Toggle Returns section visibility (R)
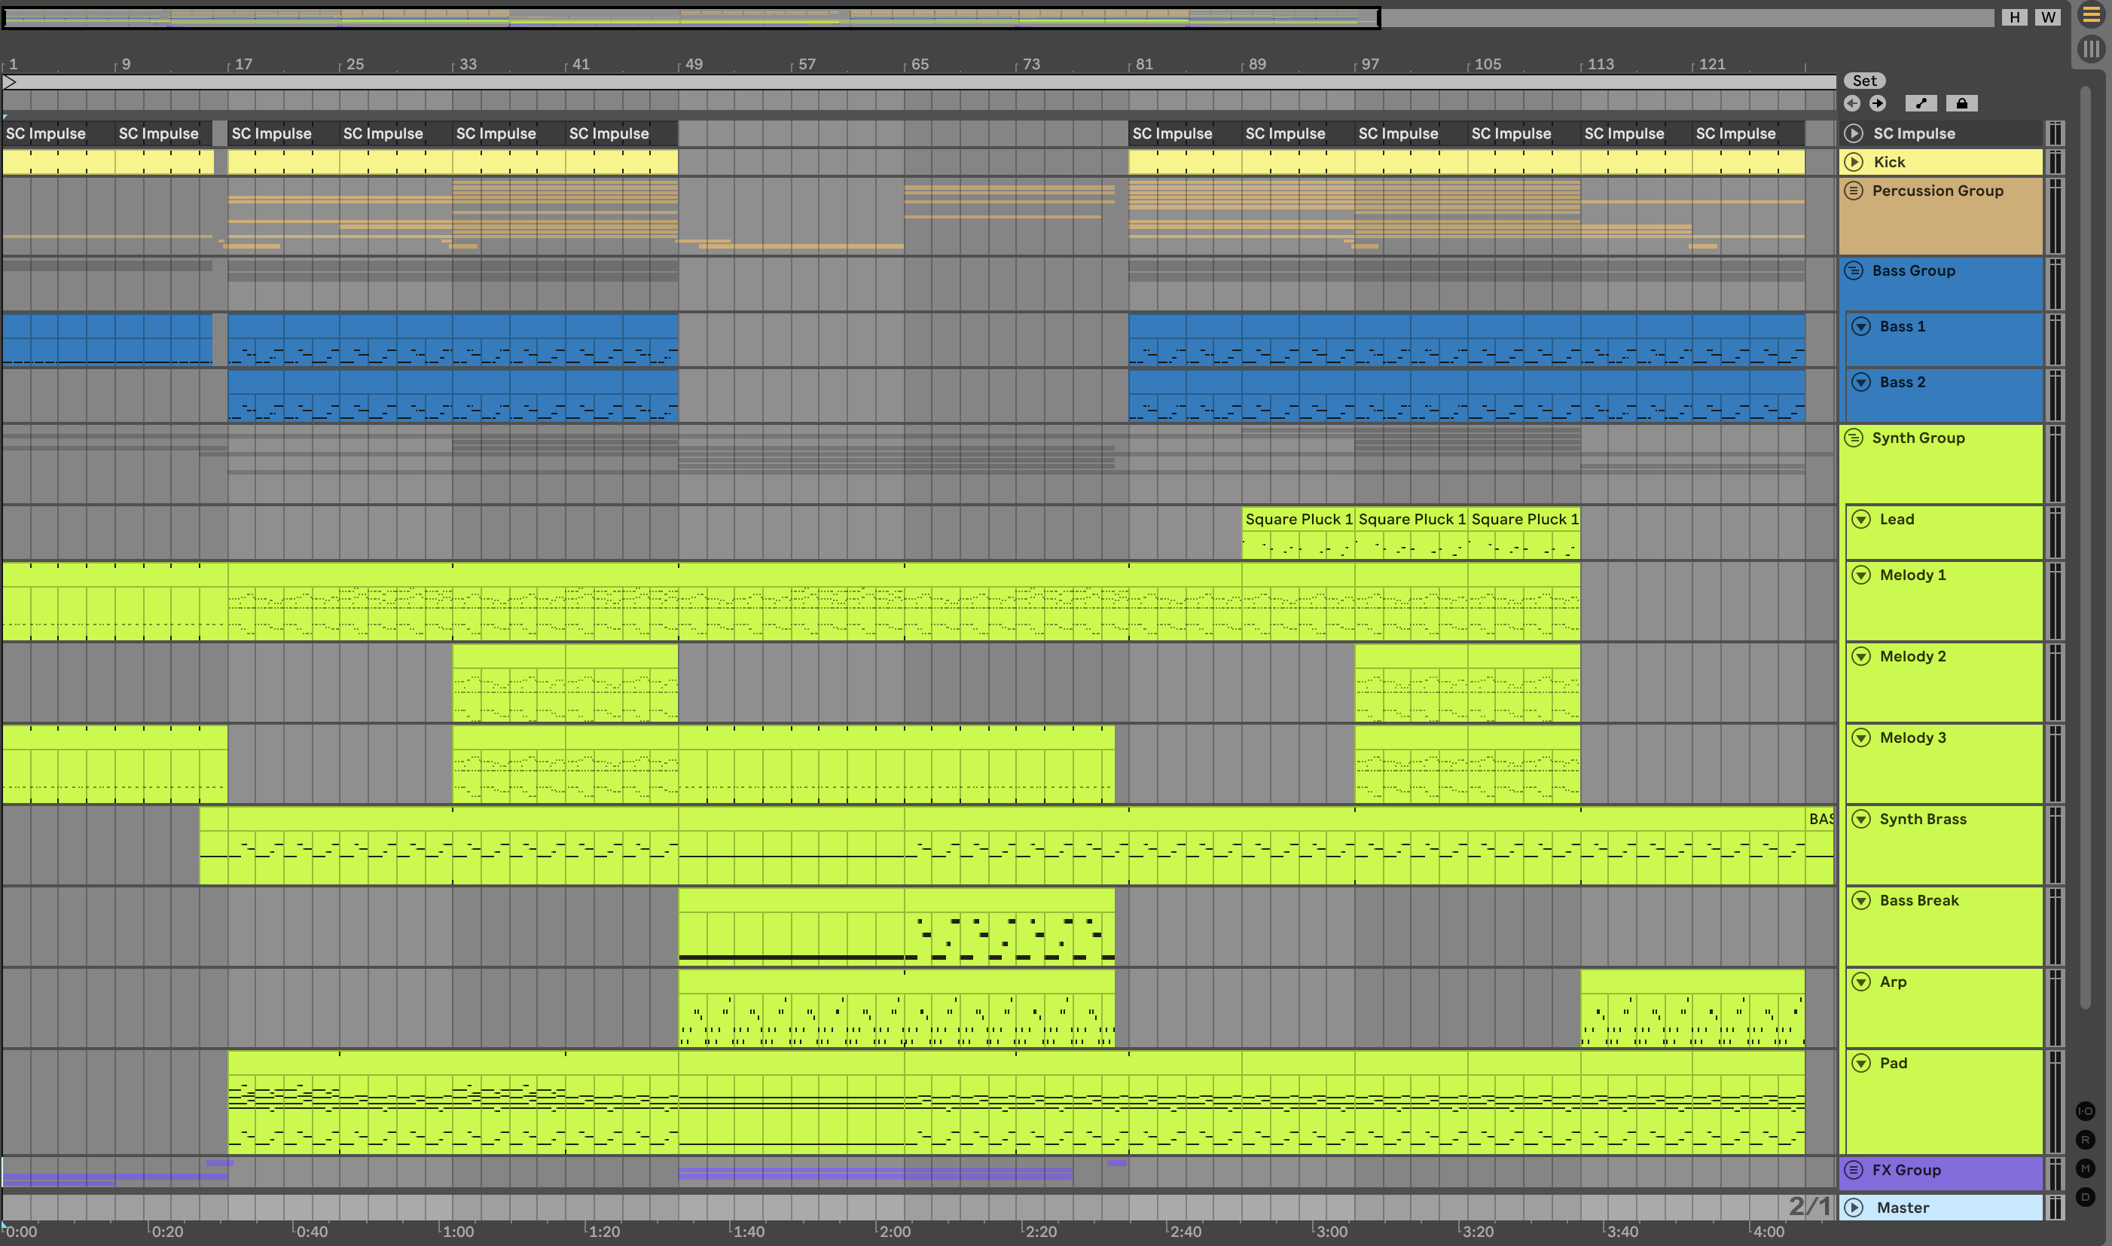 coord(2086,1139)
